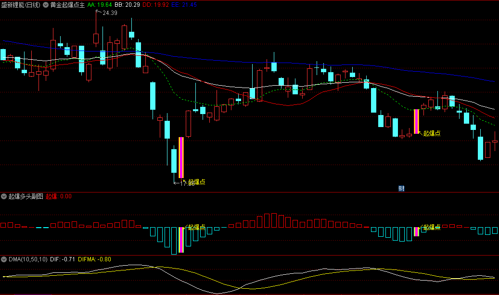This screenshot has height=295, width=499.
Task: Select the DMA(10,50,10) indicator label
Action: coord(28,259)
